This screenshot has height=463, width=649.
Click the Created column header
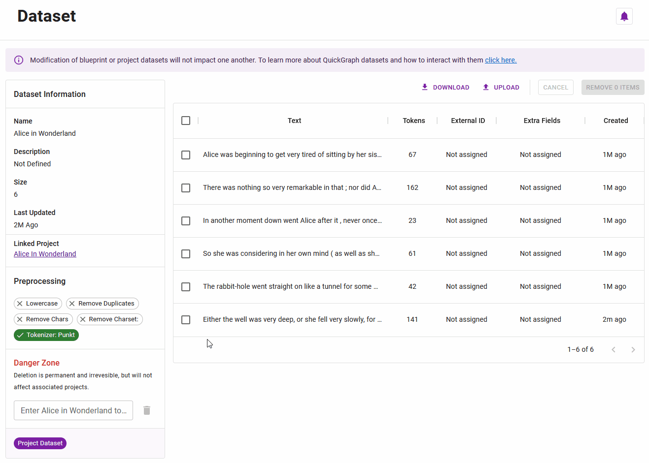pyautogui.click(x=615, y=121)
